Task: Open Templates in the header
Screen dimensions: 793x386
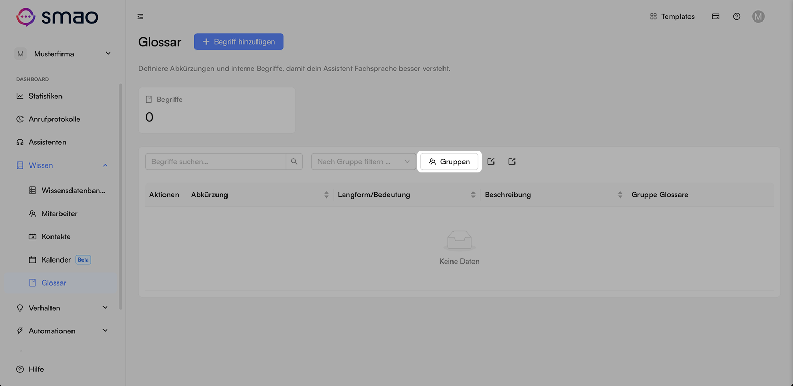Action: click(672, 17)
